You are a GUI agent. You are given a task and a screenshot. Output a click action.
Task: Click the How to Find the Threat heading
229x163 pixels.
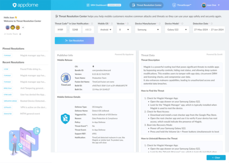click(x=153, y=91)
